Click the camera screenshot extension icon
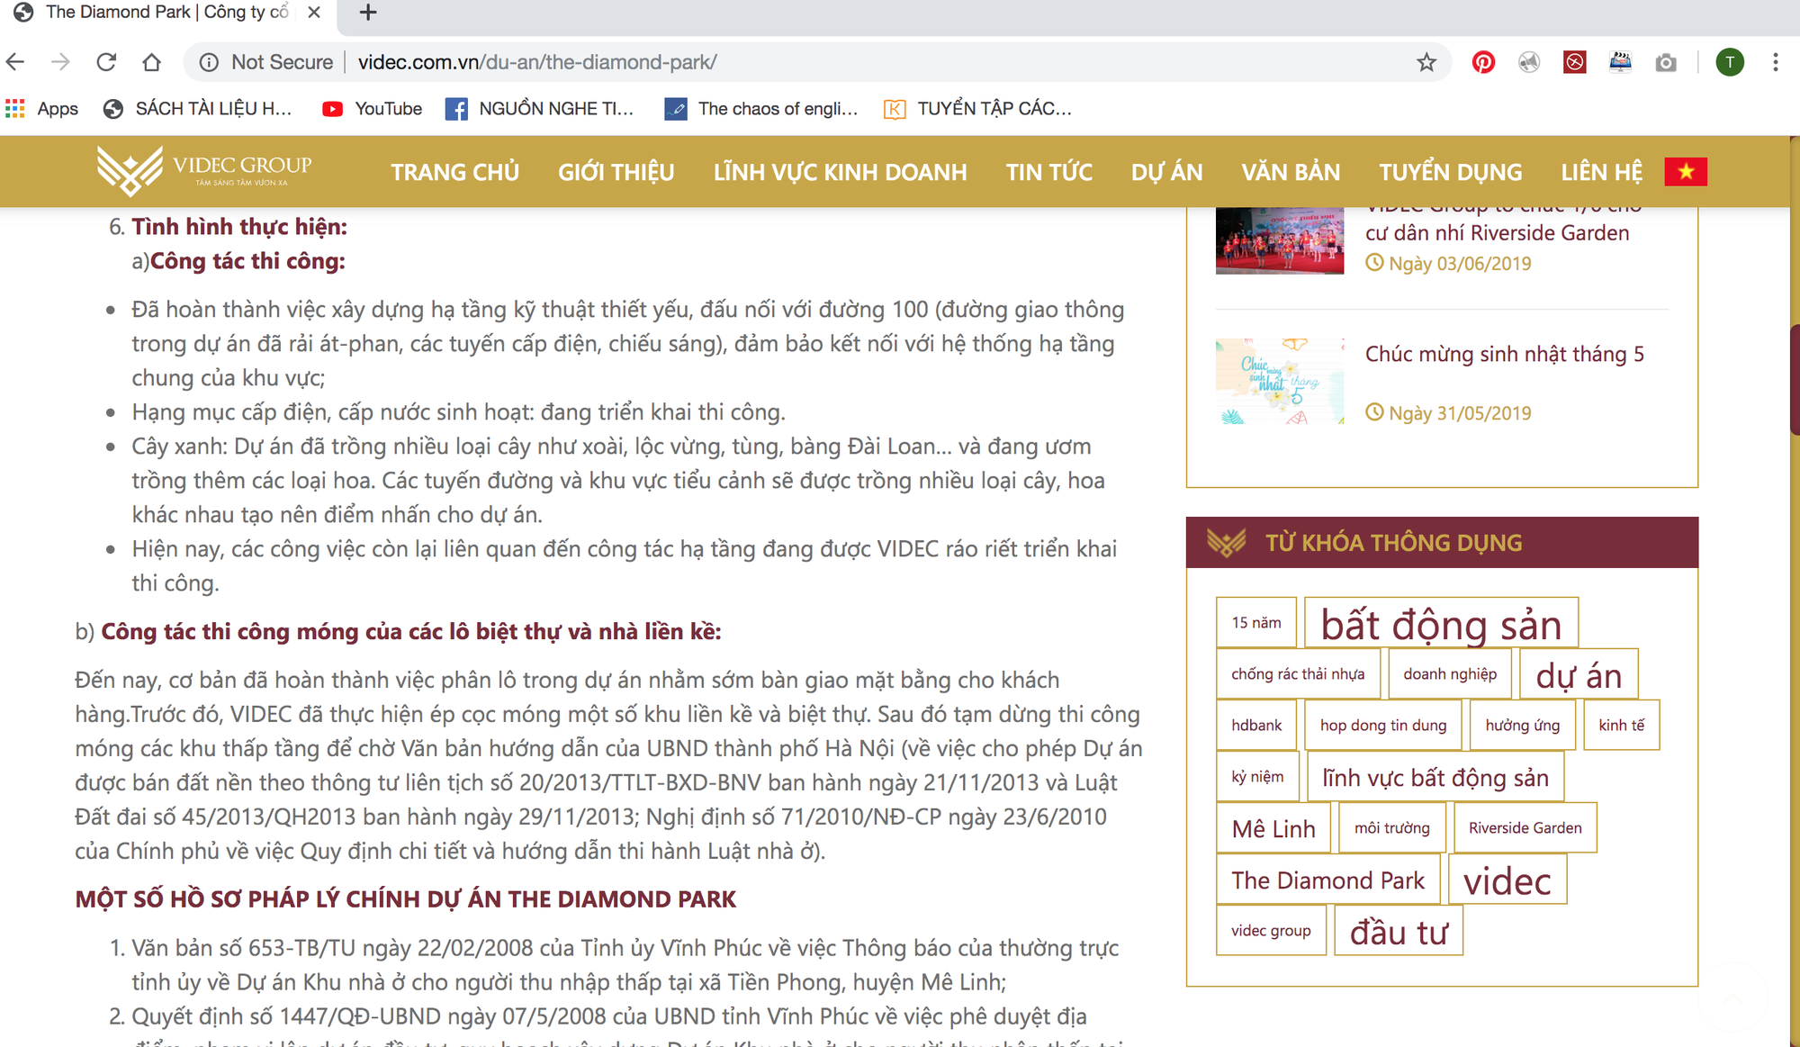The image size is (1800, 1047). coord(1666,62)
